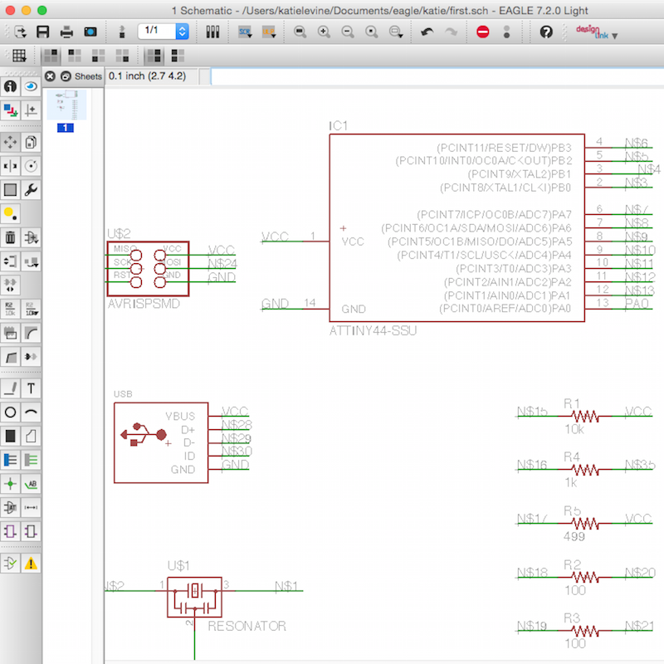The image size is (664, 664).
Task: Click the red Stop command button
Action: tap(483, 32)
